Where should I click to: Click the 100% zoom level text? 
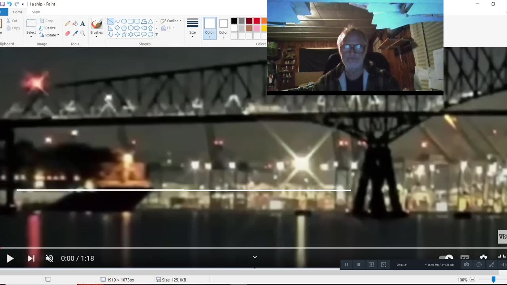(462, 280)
